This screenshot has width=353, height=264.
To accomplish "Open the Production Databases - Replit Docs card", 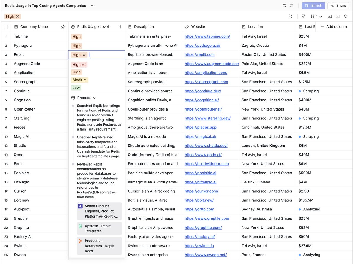I will 99,246.
